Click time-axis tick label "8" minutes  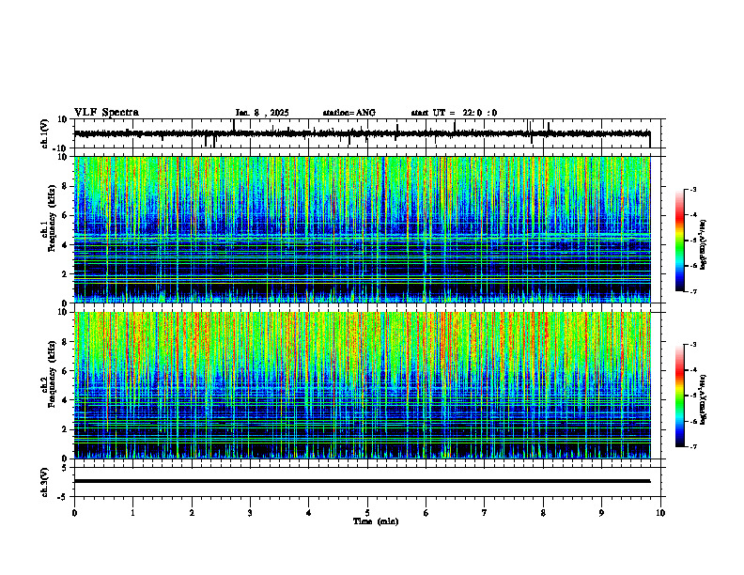(543, 513)
